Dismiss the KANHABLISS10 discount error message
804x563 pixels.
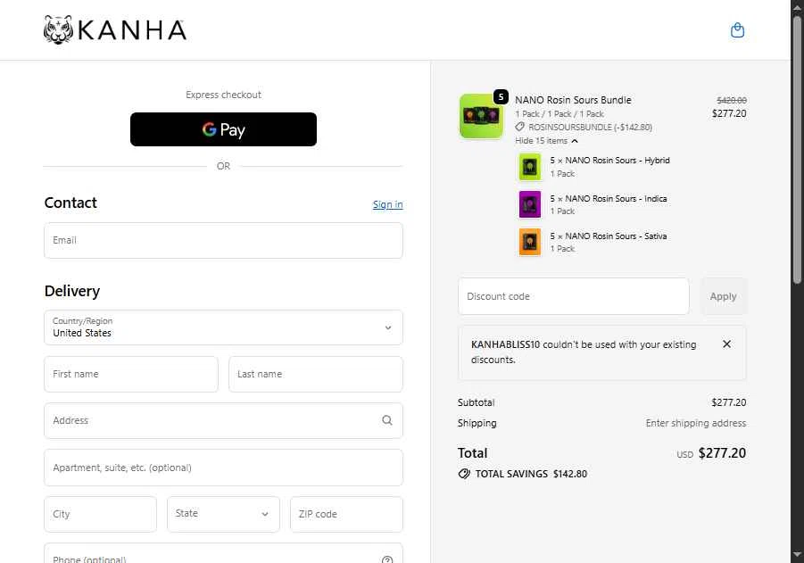[x=726, y=344]
